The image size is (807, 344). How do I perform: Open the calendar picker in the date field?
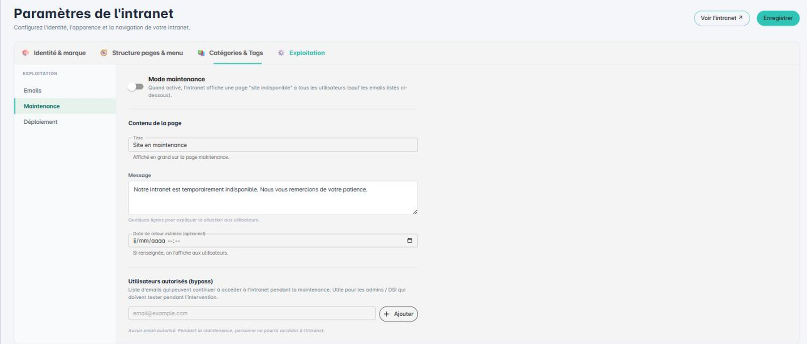pos(410,240)
